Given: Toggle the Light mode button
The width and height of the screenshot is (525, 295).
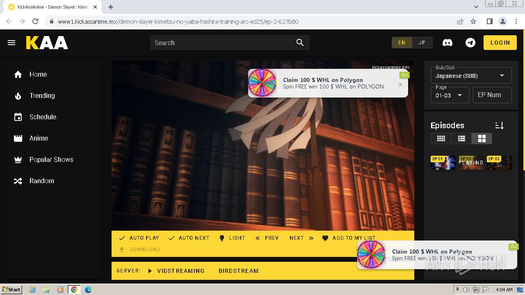Looking at the screenshot, I should pos(232,238).
